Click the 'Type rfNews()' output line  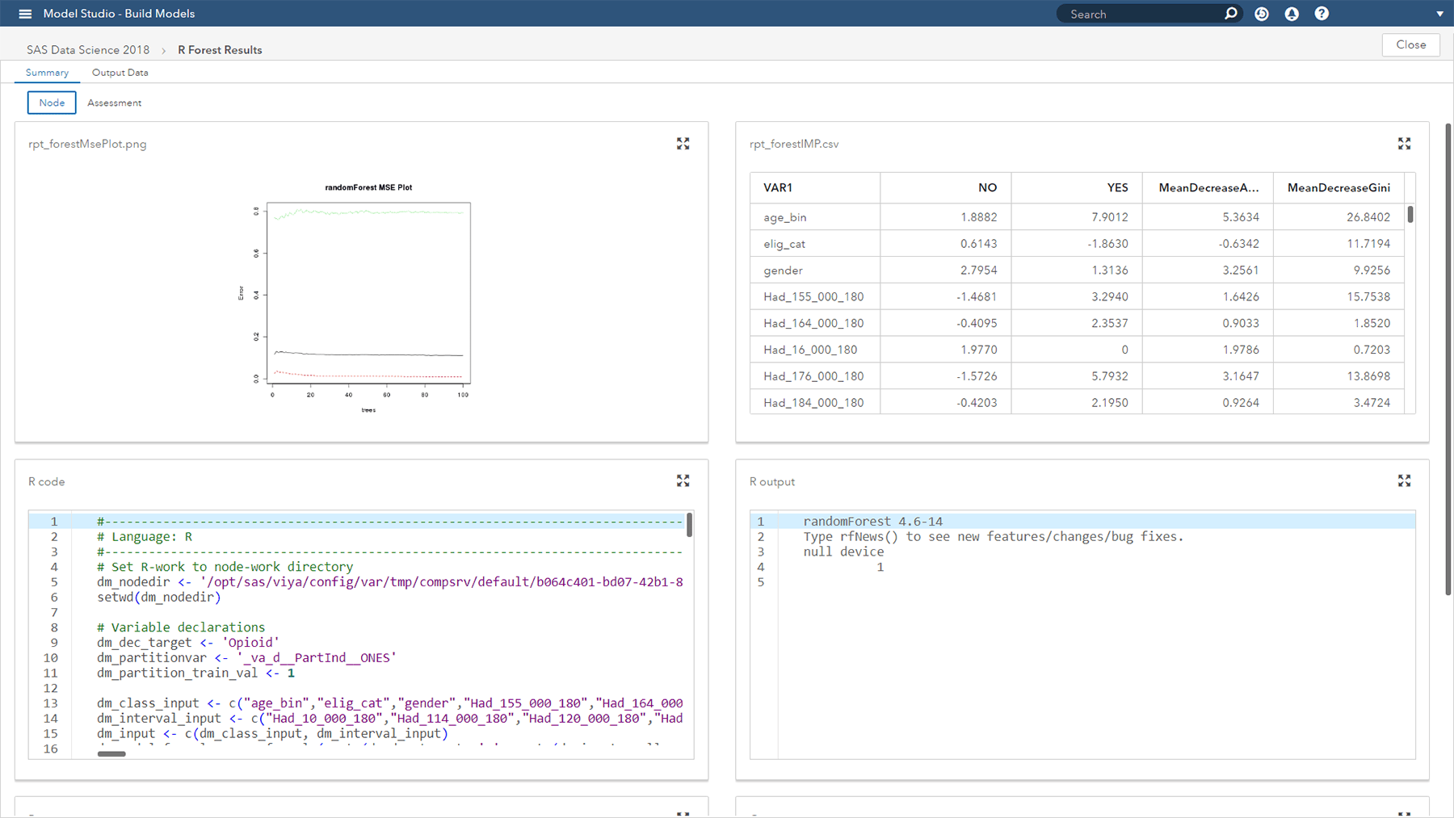point(994,537)
